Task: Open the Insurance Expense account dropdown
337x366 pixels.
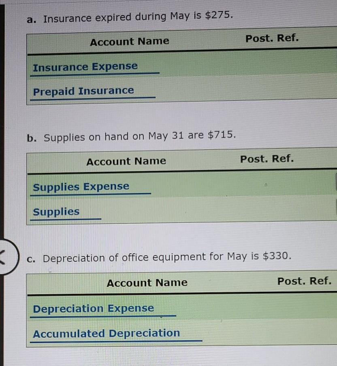Action: 95,68
